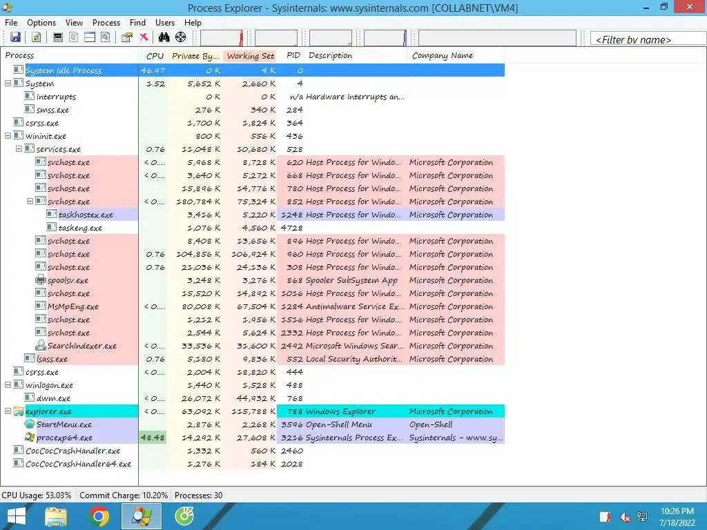Select CocCocCrashHandler.exe with PID 2460
The image size is (707, 530).
click(253, 450)
